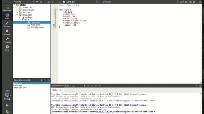Click the Line 10, Col 16 indicator

tap(187, 2)
